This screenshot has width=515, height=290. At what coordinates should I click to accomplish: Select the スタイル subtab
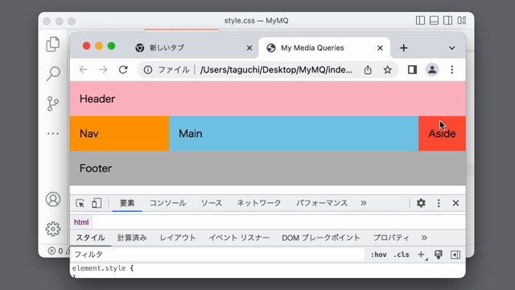tap(91, 238)
